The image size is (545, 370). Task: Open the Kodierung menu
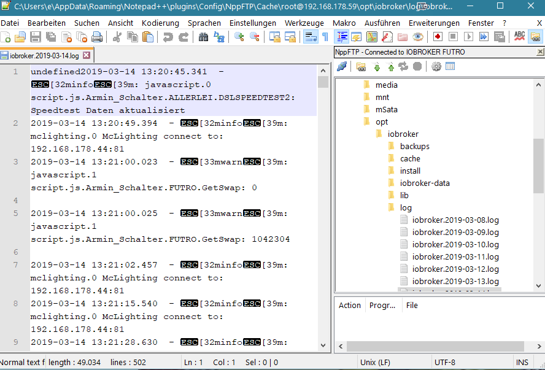point(160,23)
